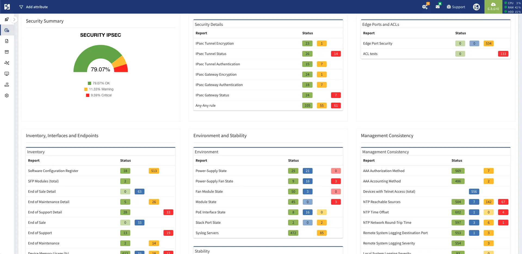Click the 6.8.6+0 version update button
The image size is (522, 254).
493,7
